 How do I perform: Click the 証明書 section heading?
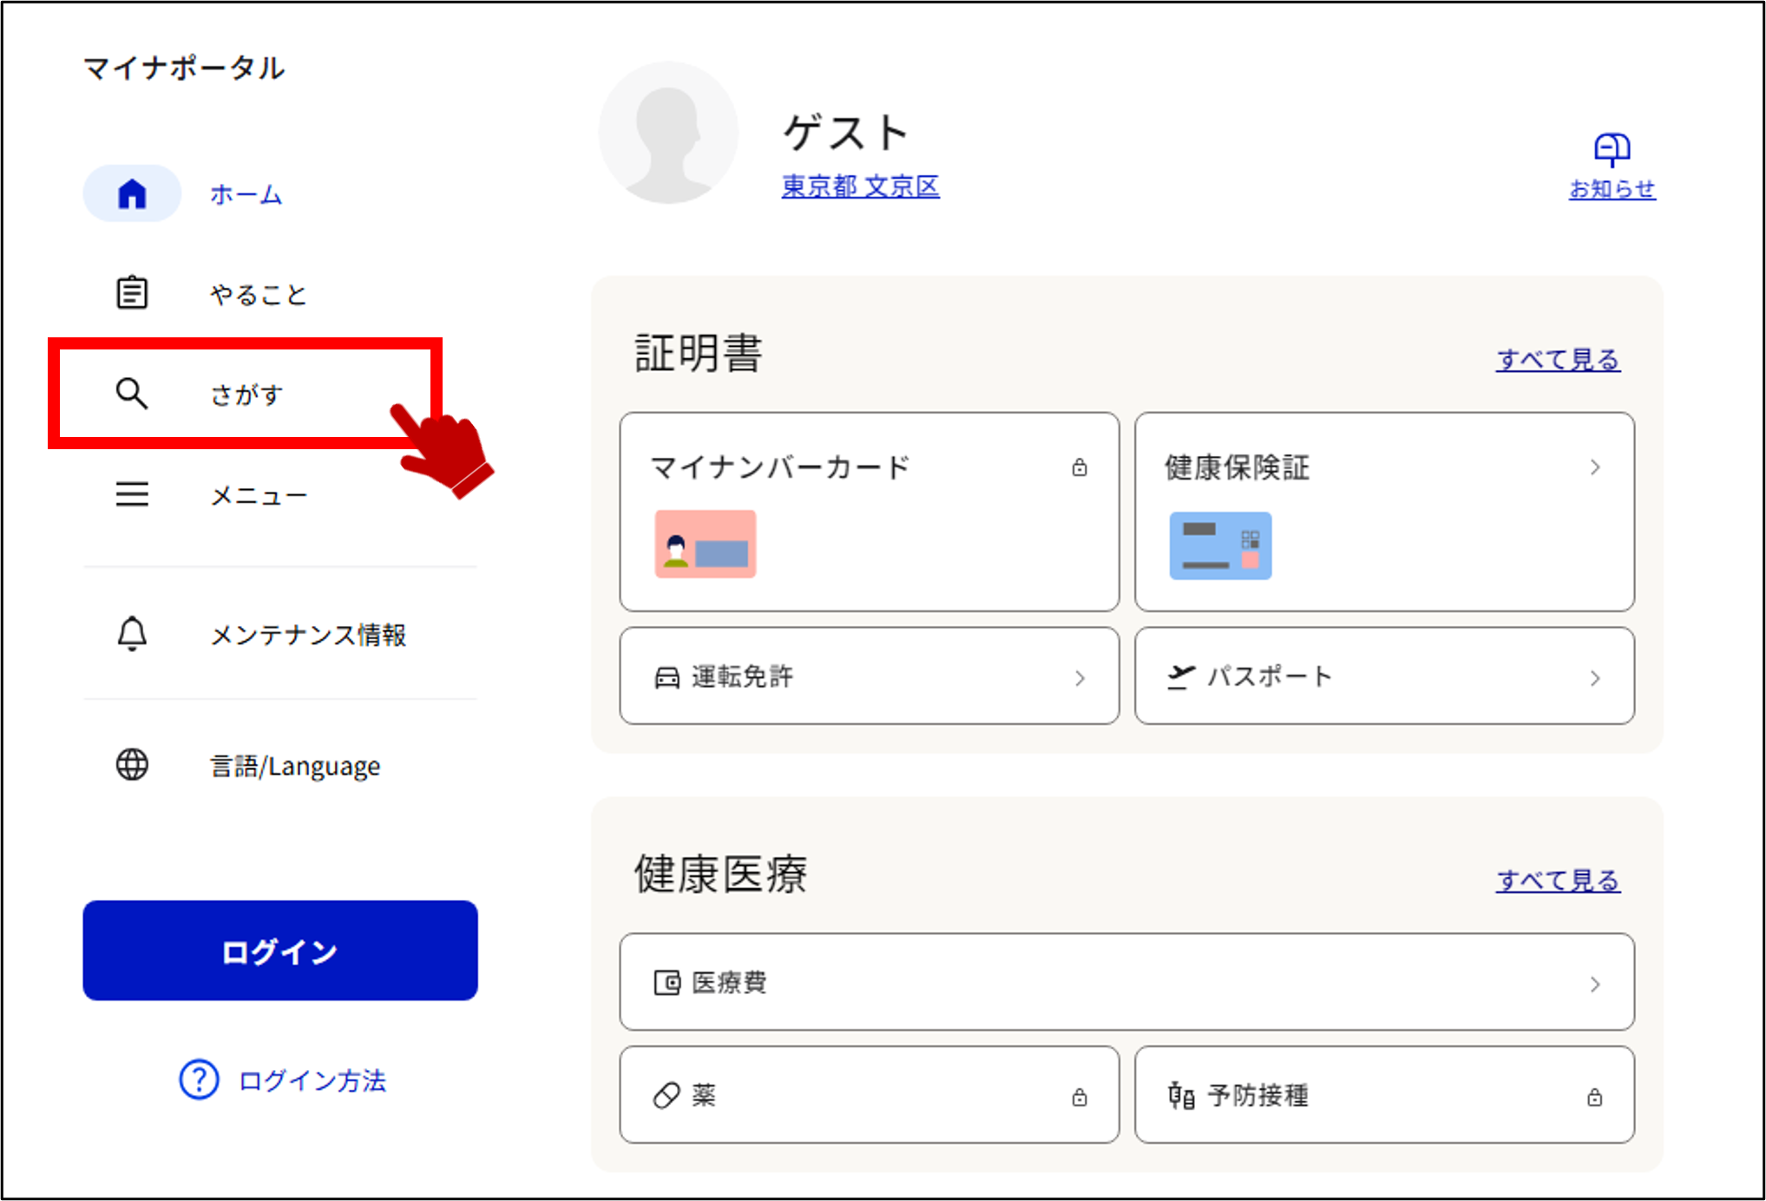(699, 353)
